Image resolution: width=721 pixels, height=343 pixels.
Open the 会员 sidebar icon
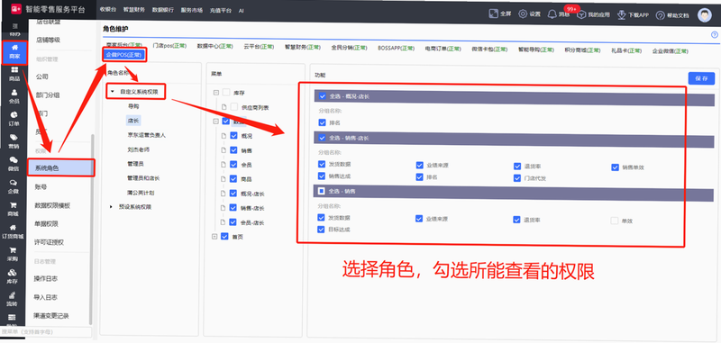(x=14, y=96)
